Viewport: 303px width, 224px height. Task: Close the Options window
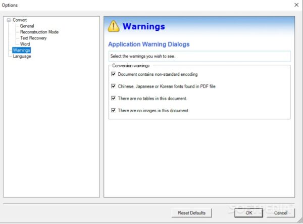point(296,5)
